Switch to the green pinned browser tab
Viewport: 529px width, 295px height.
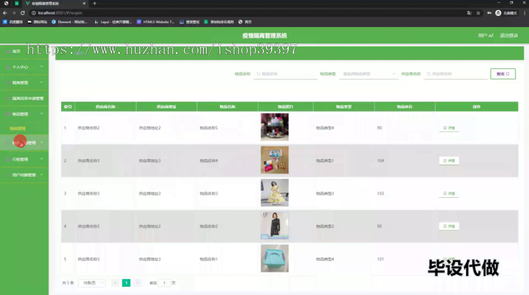pos(16,4)
